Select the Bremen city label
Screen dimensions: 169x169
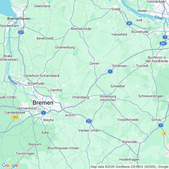(x=43, y=103)
